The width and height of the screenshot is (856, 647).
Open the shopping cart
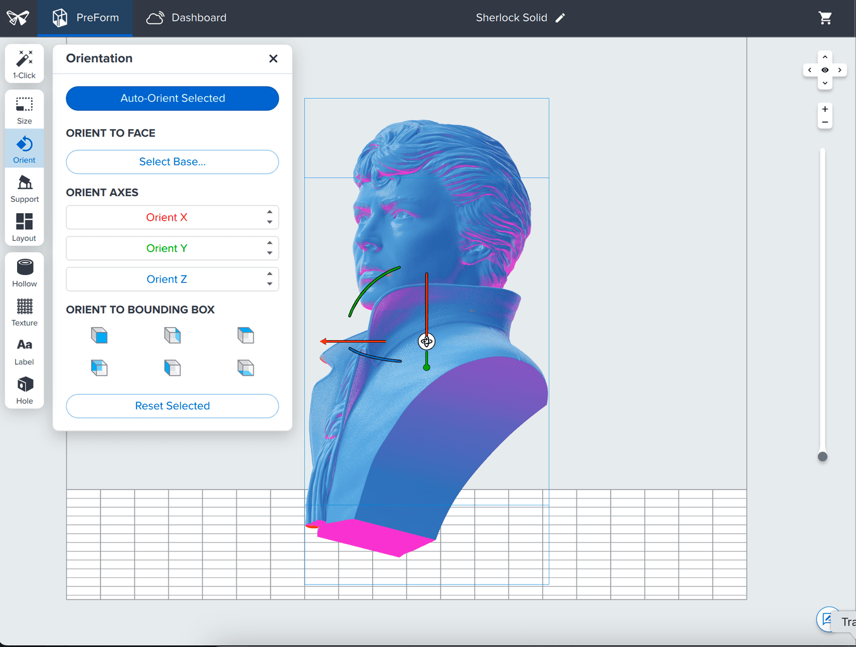(825, 18)
